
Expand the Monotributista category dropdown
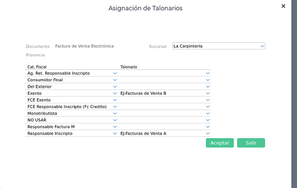point(114,114)
